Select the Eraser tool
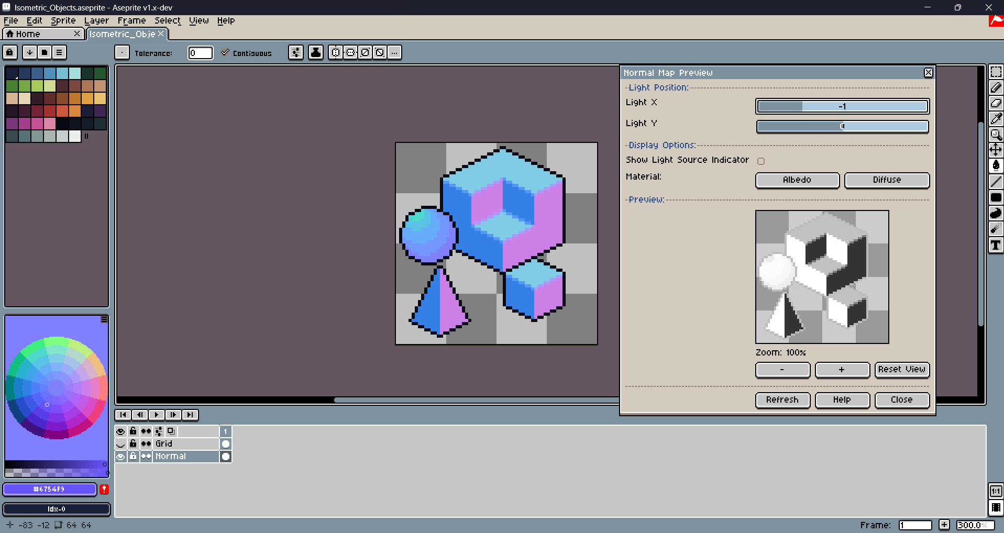The width and height of the screenshot is (1004, 533). (x=996, y=103)
